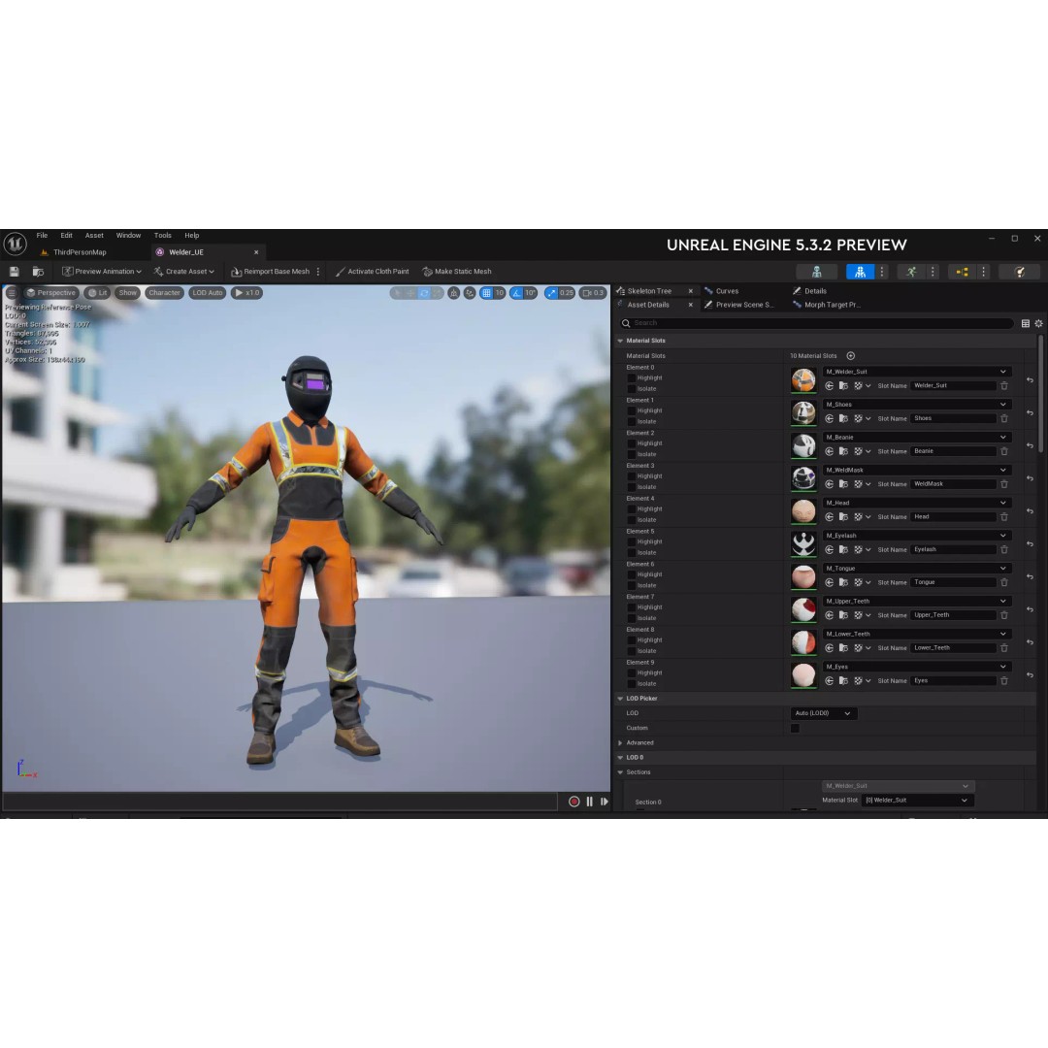Enable Highlight for Element 0

(x=631, y=377)
